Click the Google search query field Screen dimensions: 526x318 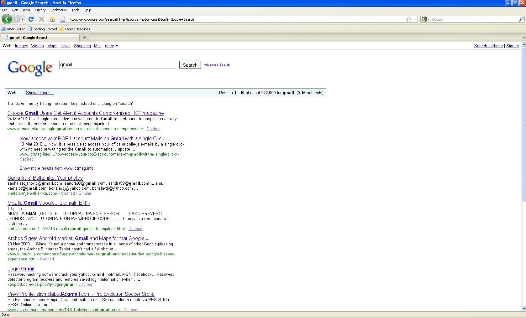click(118, 65)
